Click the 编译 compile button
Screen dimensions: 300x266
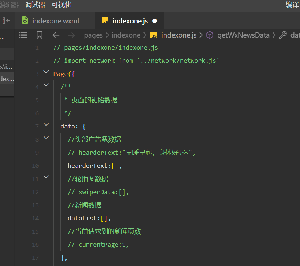[x=292, y=5]
